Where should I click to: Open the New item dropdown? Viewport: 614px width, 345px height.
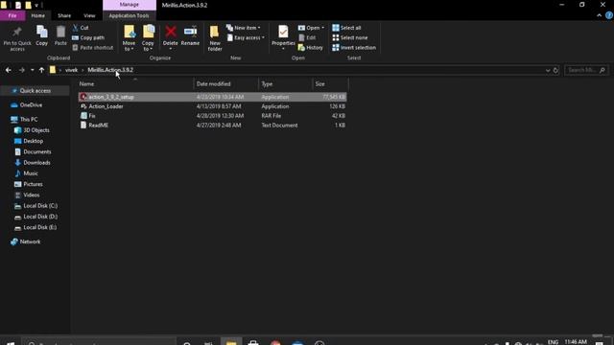pos(243,28)
